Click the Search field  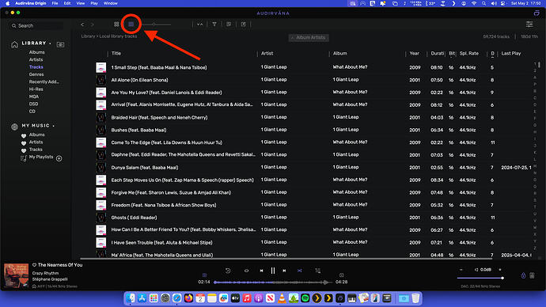(37, 26)
